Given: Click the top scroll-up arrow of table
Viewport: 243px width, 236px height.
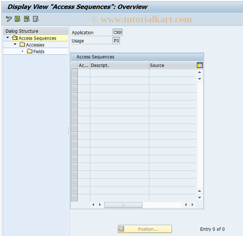Looking at the screenshot, I should point(200,72).
